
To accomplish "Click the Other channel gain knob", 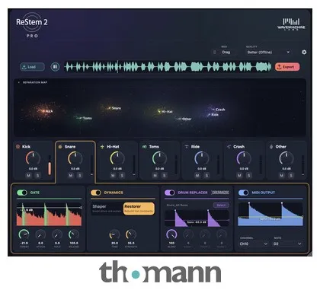I will pyautogui.click(x=286, y=158).
